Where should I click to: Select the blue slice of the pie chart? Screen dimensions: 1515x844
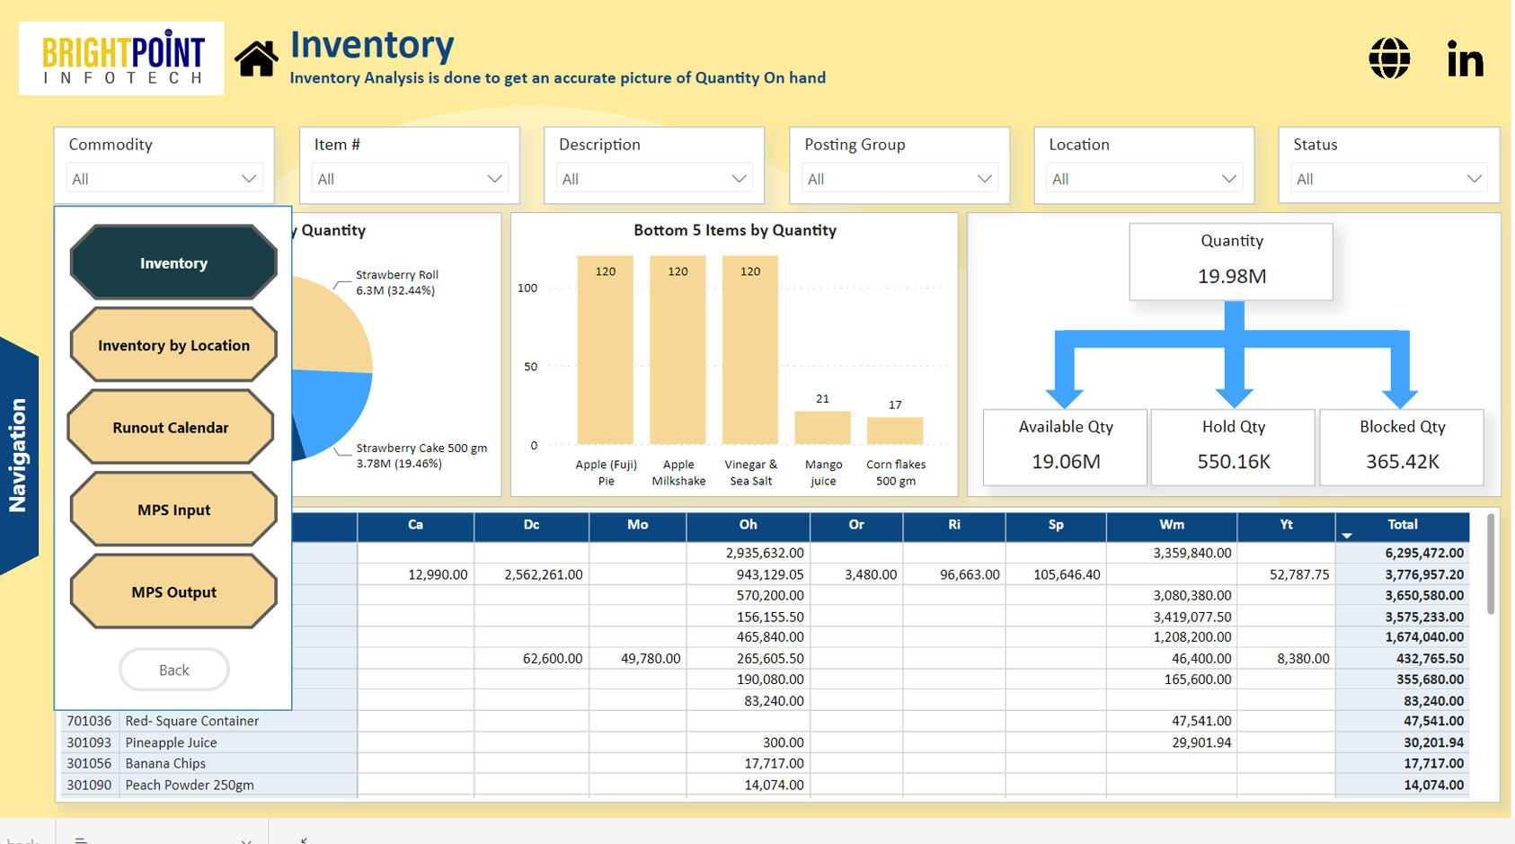[332, 407]
